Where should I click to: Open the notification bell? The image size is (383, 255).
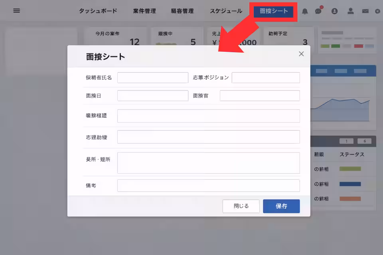(305, 12)
